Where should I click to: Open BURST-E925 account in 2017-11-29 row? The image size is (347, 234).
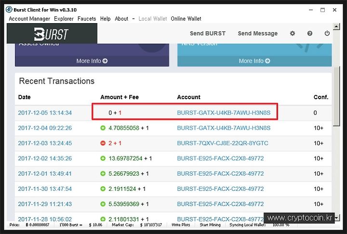(x=220, y=204)
